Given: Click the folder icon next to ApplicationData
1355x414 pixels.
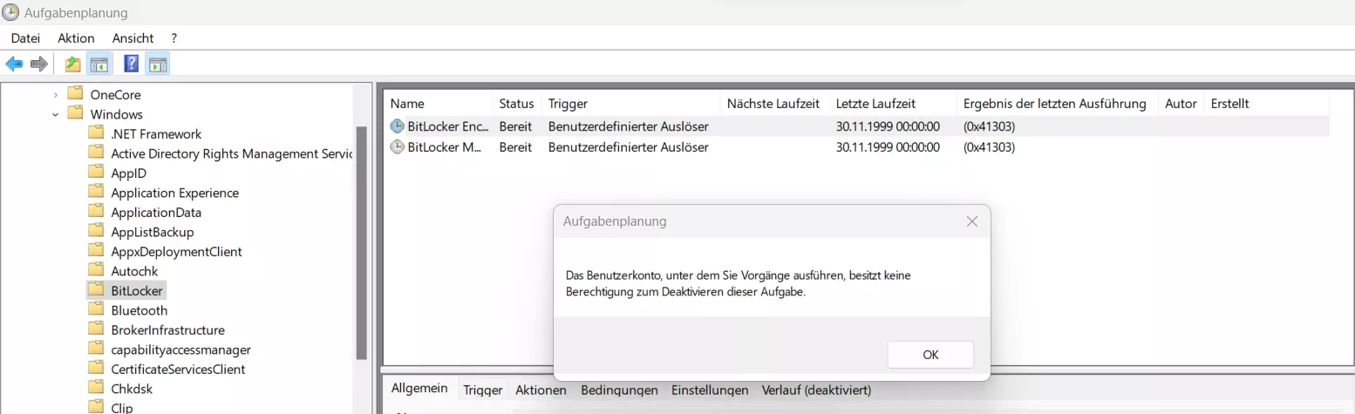Looking at the screenshot, I should pos(96,212).
